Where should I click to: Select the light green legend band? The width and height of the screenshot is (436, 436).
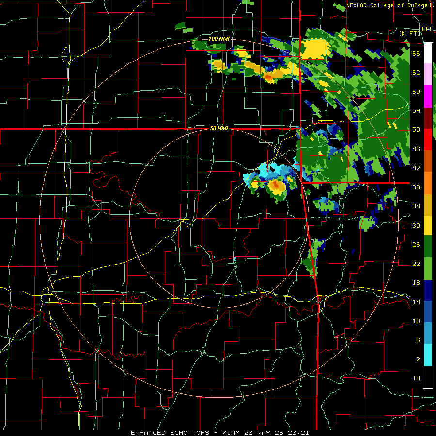(428, 268)
